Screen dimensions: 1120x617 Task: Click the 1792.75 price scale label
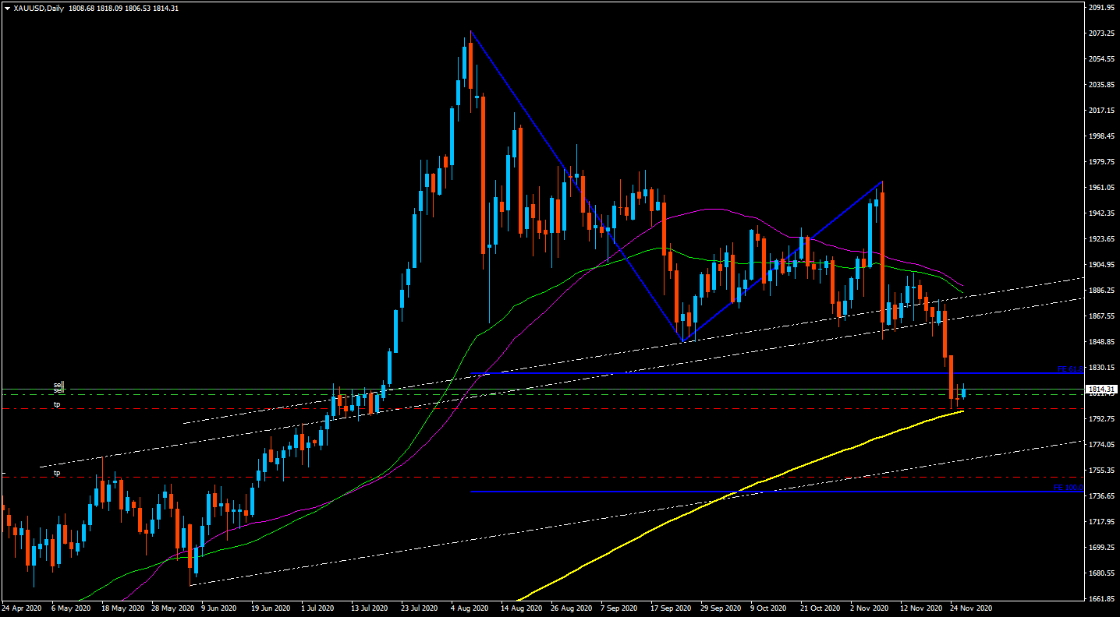(x=1100, y=419)
